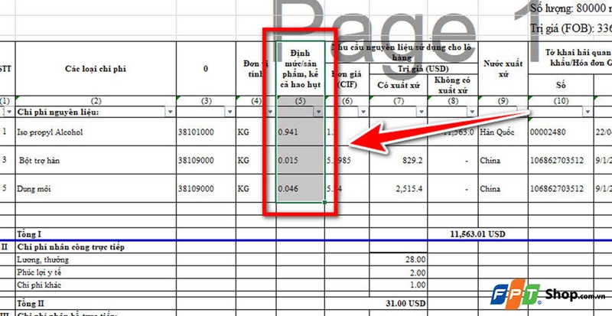Select the 'Iso propyl Alcohol' cell
The image size is (612, 316).
click(x=96, y=132)
